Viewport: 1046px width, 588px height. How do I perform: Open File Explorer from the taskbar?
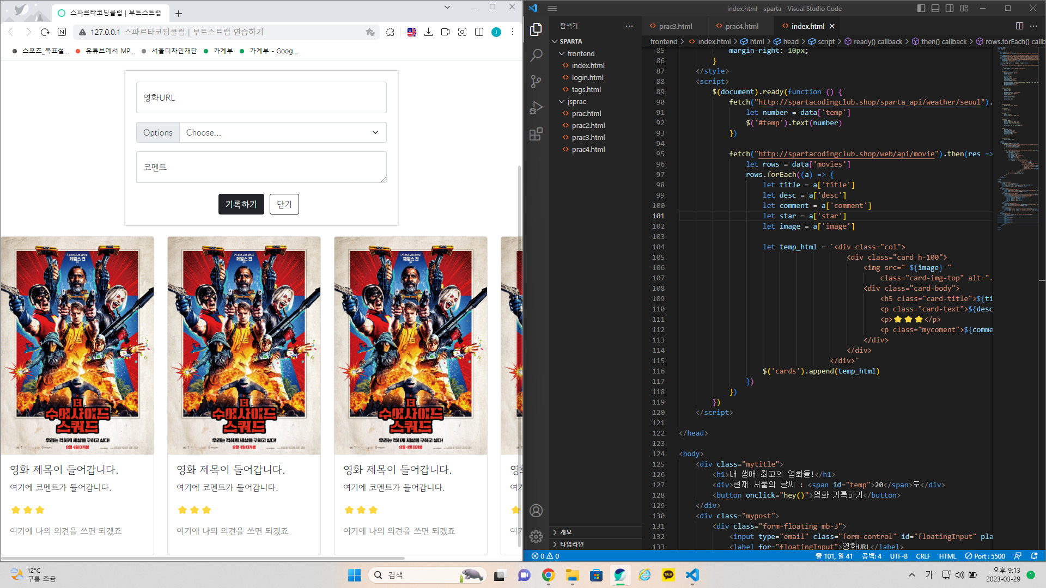pyautogui.click(x=573, y=575)
